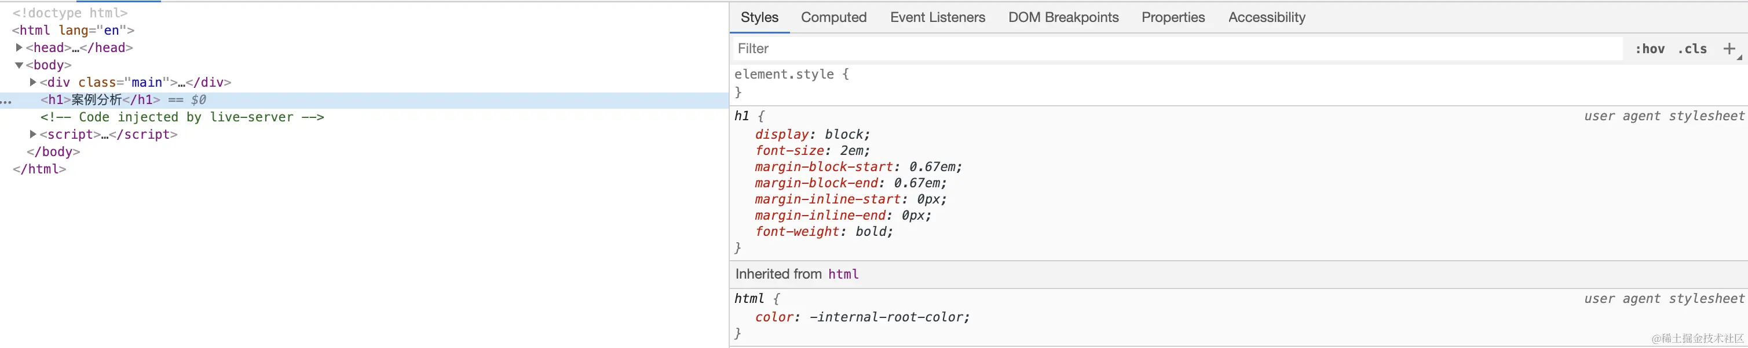The image size is (1748, 348).
Task: Click the New Style Rule plus icon
Action: [1729, 49]
